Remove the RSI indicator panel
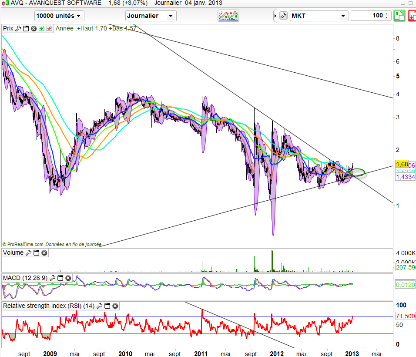 click(115, 306)
